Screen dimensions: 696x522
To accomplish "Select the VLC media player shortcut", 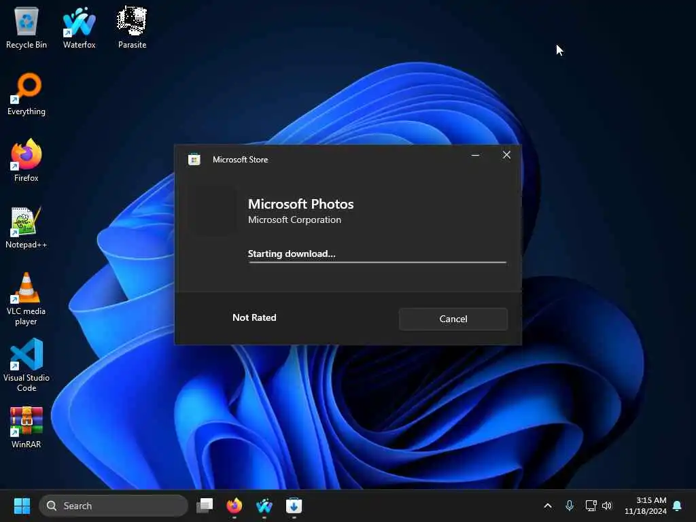I will 27,299.
